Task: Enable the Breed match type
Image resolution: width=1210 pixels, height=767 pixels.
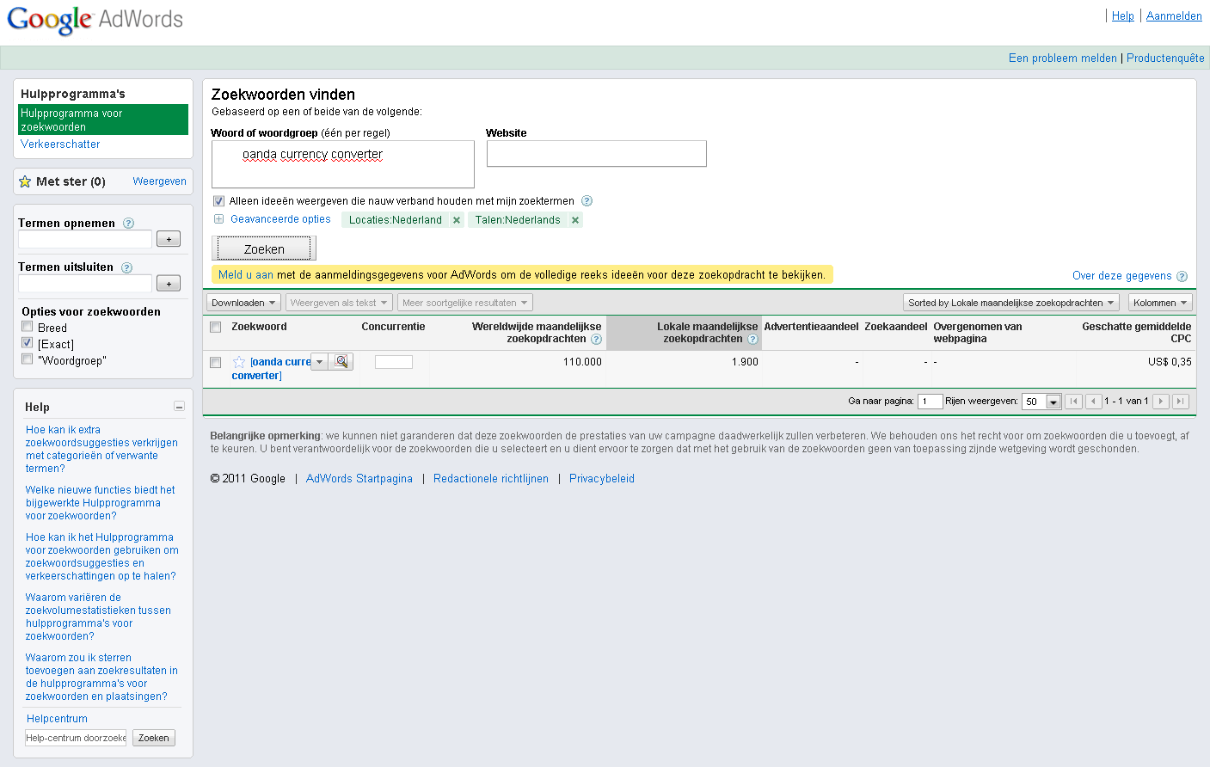Action: 28,327
